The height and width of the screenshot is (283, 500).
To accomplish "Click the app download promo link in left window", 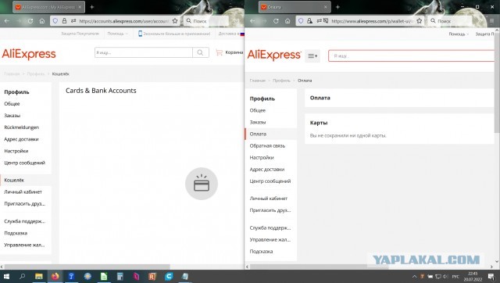I will point(174,34).
